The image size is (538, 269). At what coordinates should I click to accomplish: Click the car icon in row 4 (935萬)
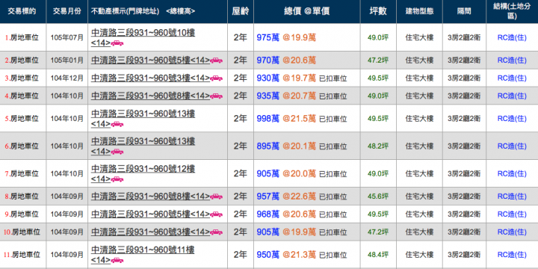click(216, 96)
